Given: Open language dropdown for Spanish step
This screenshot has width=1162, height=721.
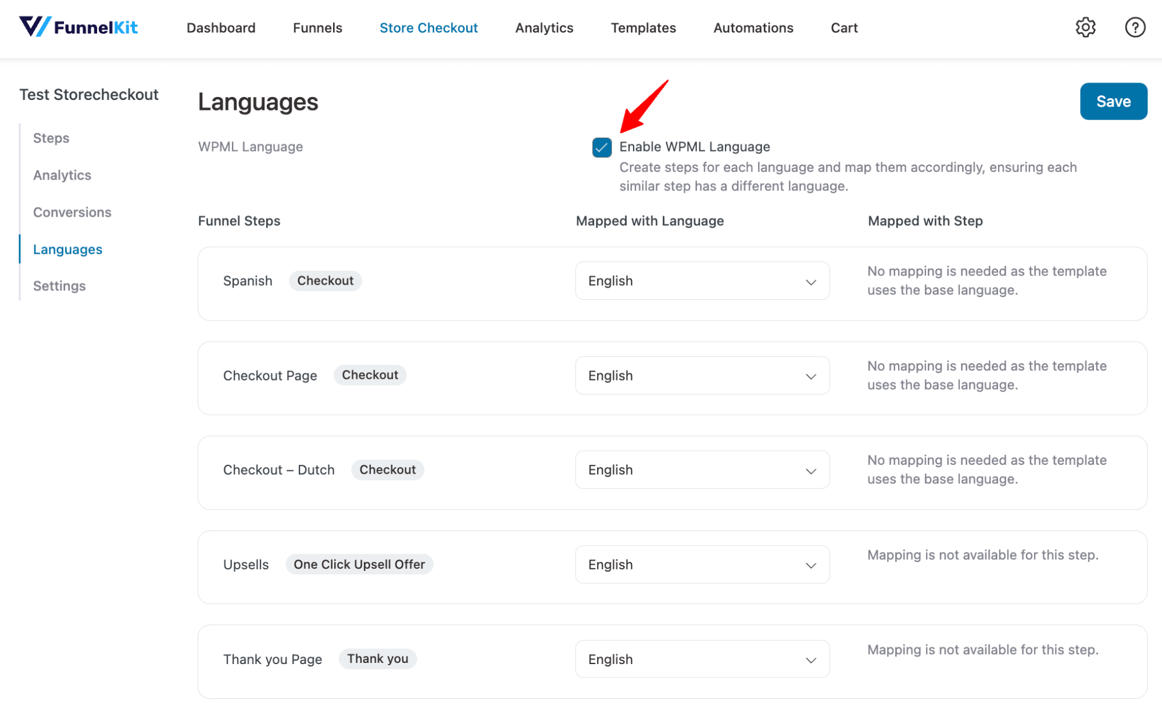Looking at the screenshot, I should [x=702, y=281].
